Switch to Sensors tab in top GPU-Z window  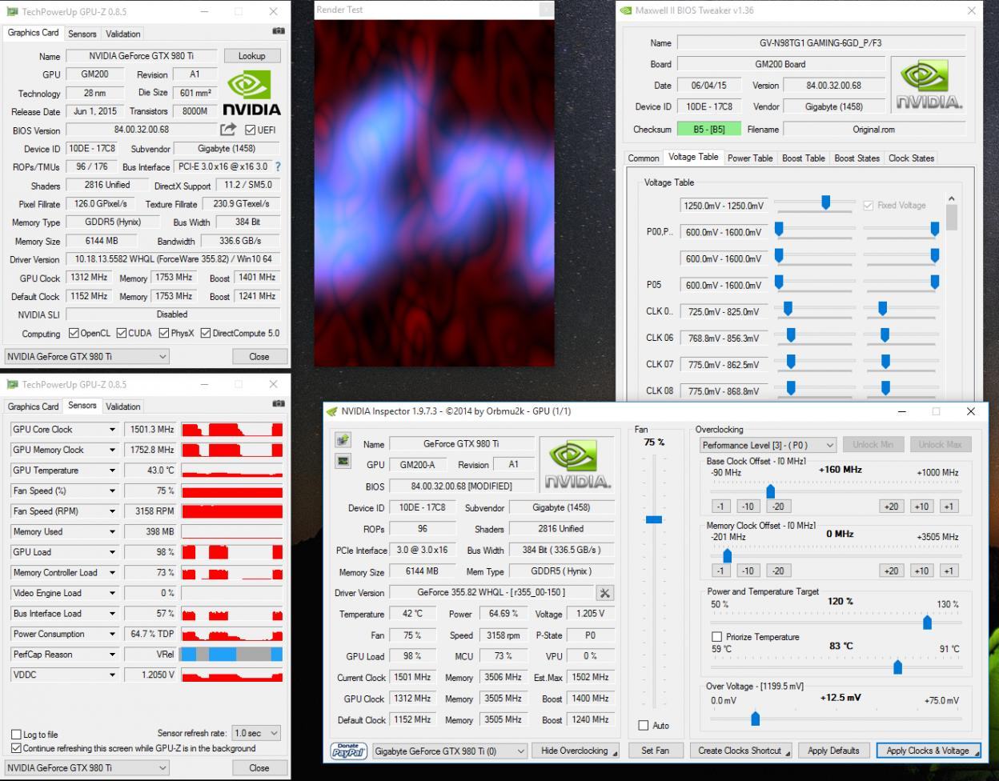click(x=82, y=34)
